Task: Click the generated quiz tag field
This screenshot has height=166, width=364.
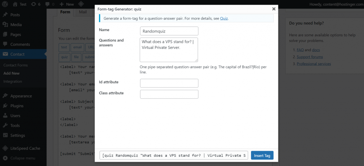Action: tap(174, 155)
